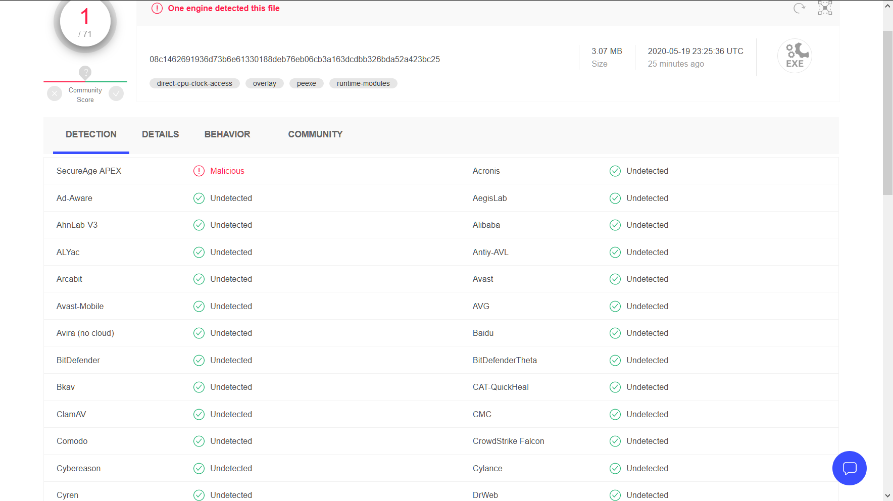
Task: Click the Malicious result text
Action: coord(227,171)
